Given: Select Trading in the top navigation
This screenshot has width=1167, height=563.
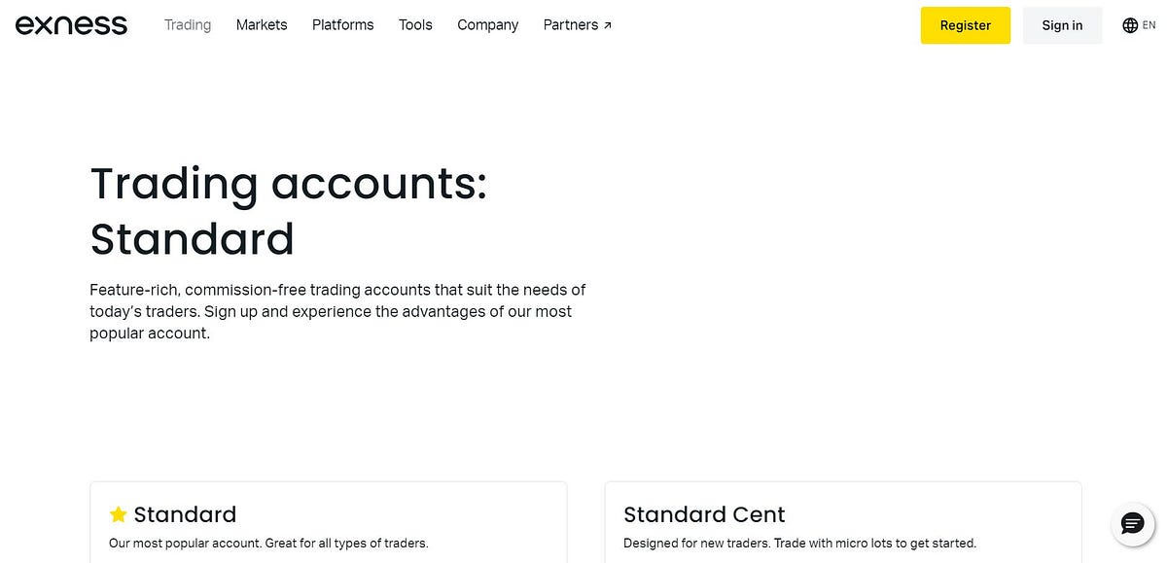Looking at the screenshot, I should tap(187, 24).
